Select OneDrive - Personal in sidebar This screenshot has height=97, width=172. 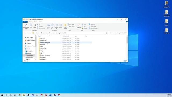tap(30, 46)
